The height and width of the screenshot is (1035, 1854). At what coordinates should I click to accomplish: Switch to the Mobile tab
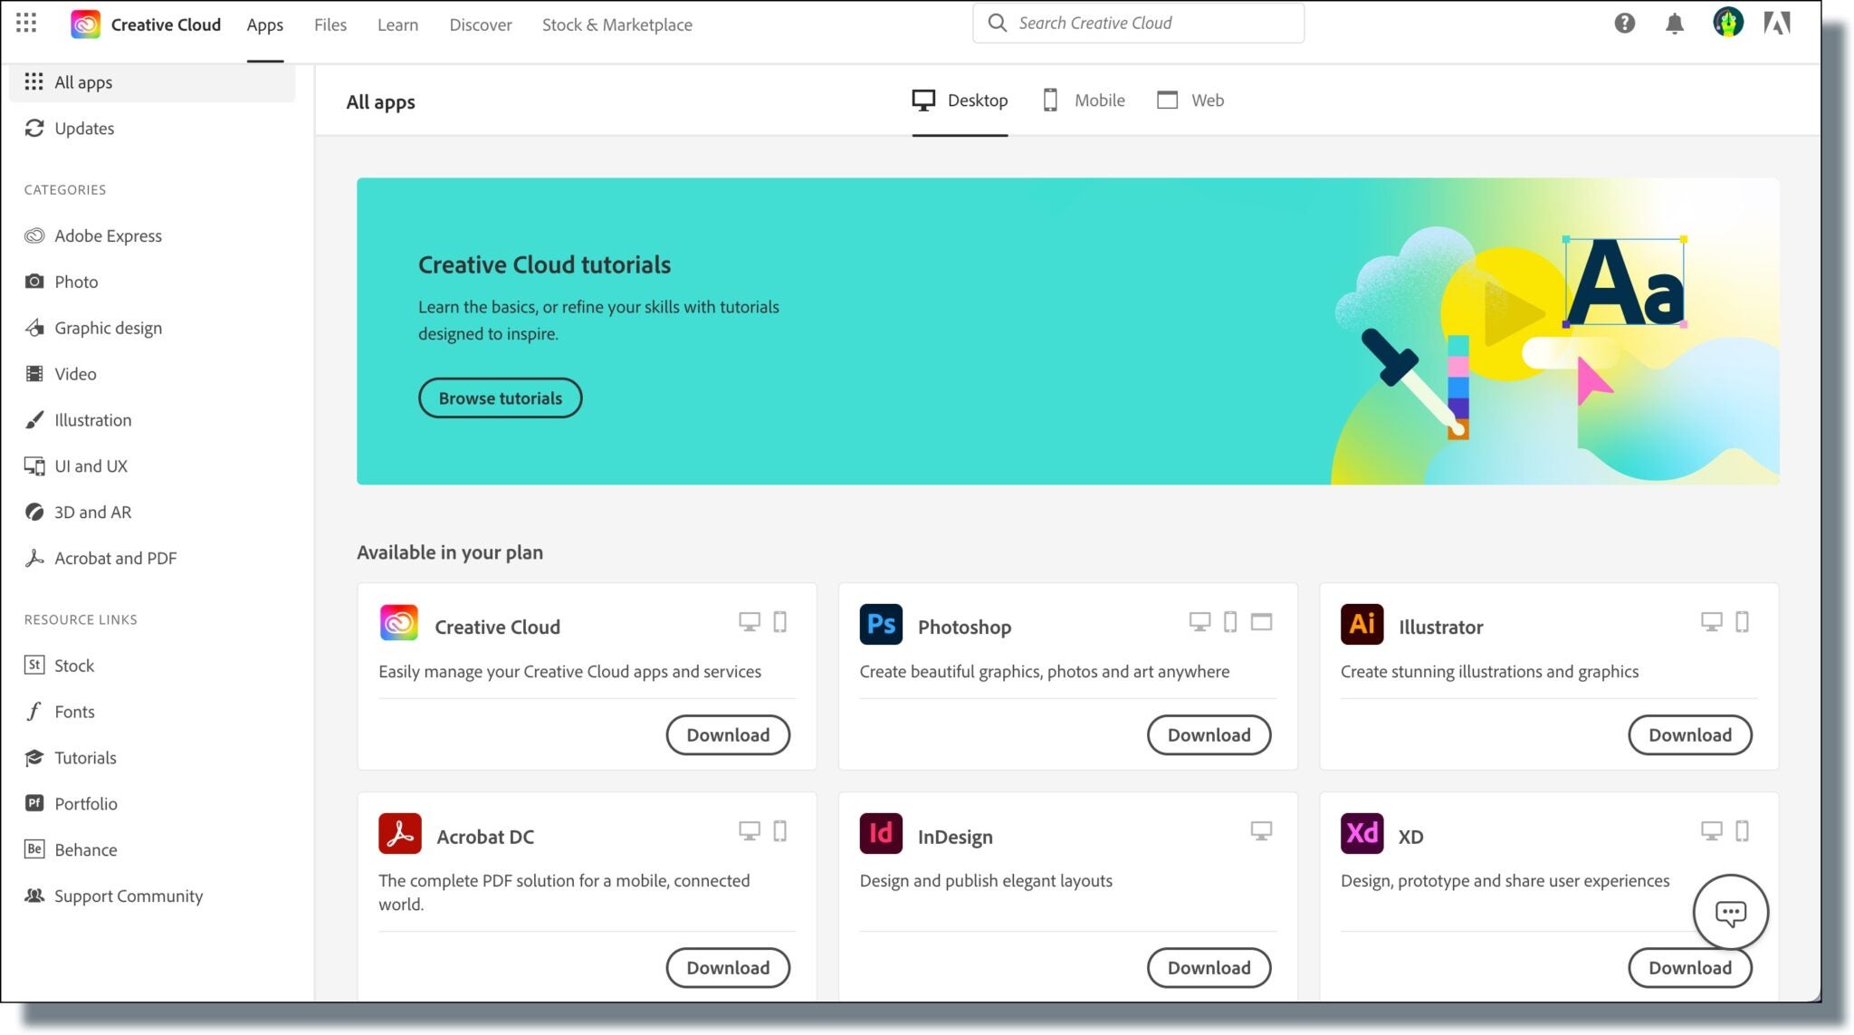coord(1083,101)
